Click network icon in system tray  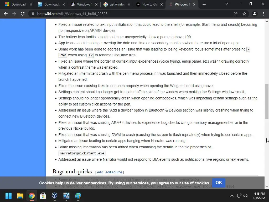pos(239,196)
